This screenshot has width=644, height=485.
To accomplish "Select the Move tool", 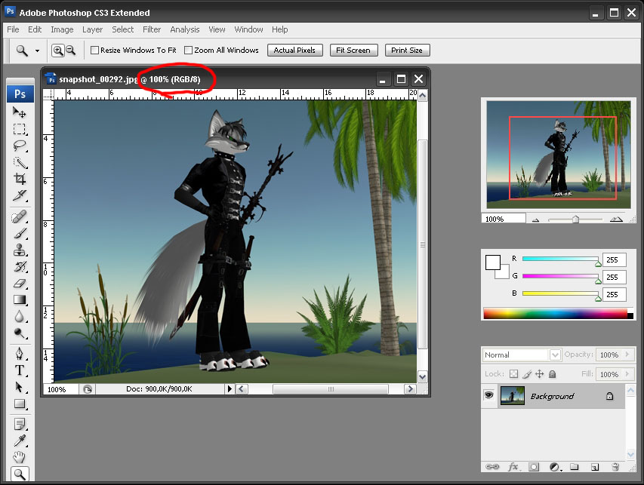I will pos(20,112).
